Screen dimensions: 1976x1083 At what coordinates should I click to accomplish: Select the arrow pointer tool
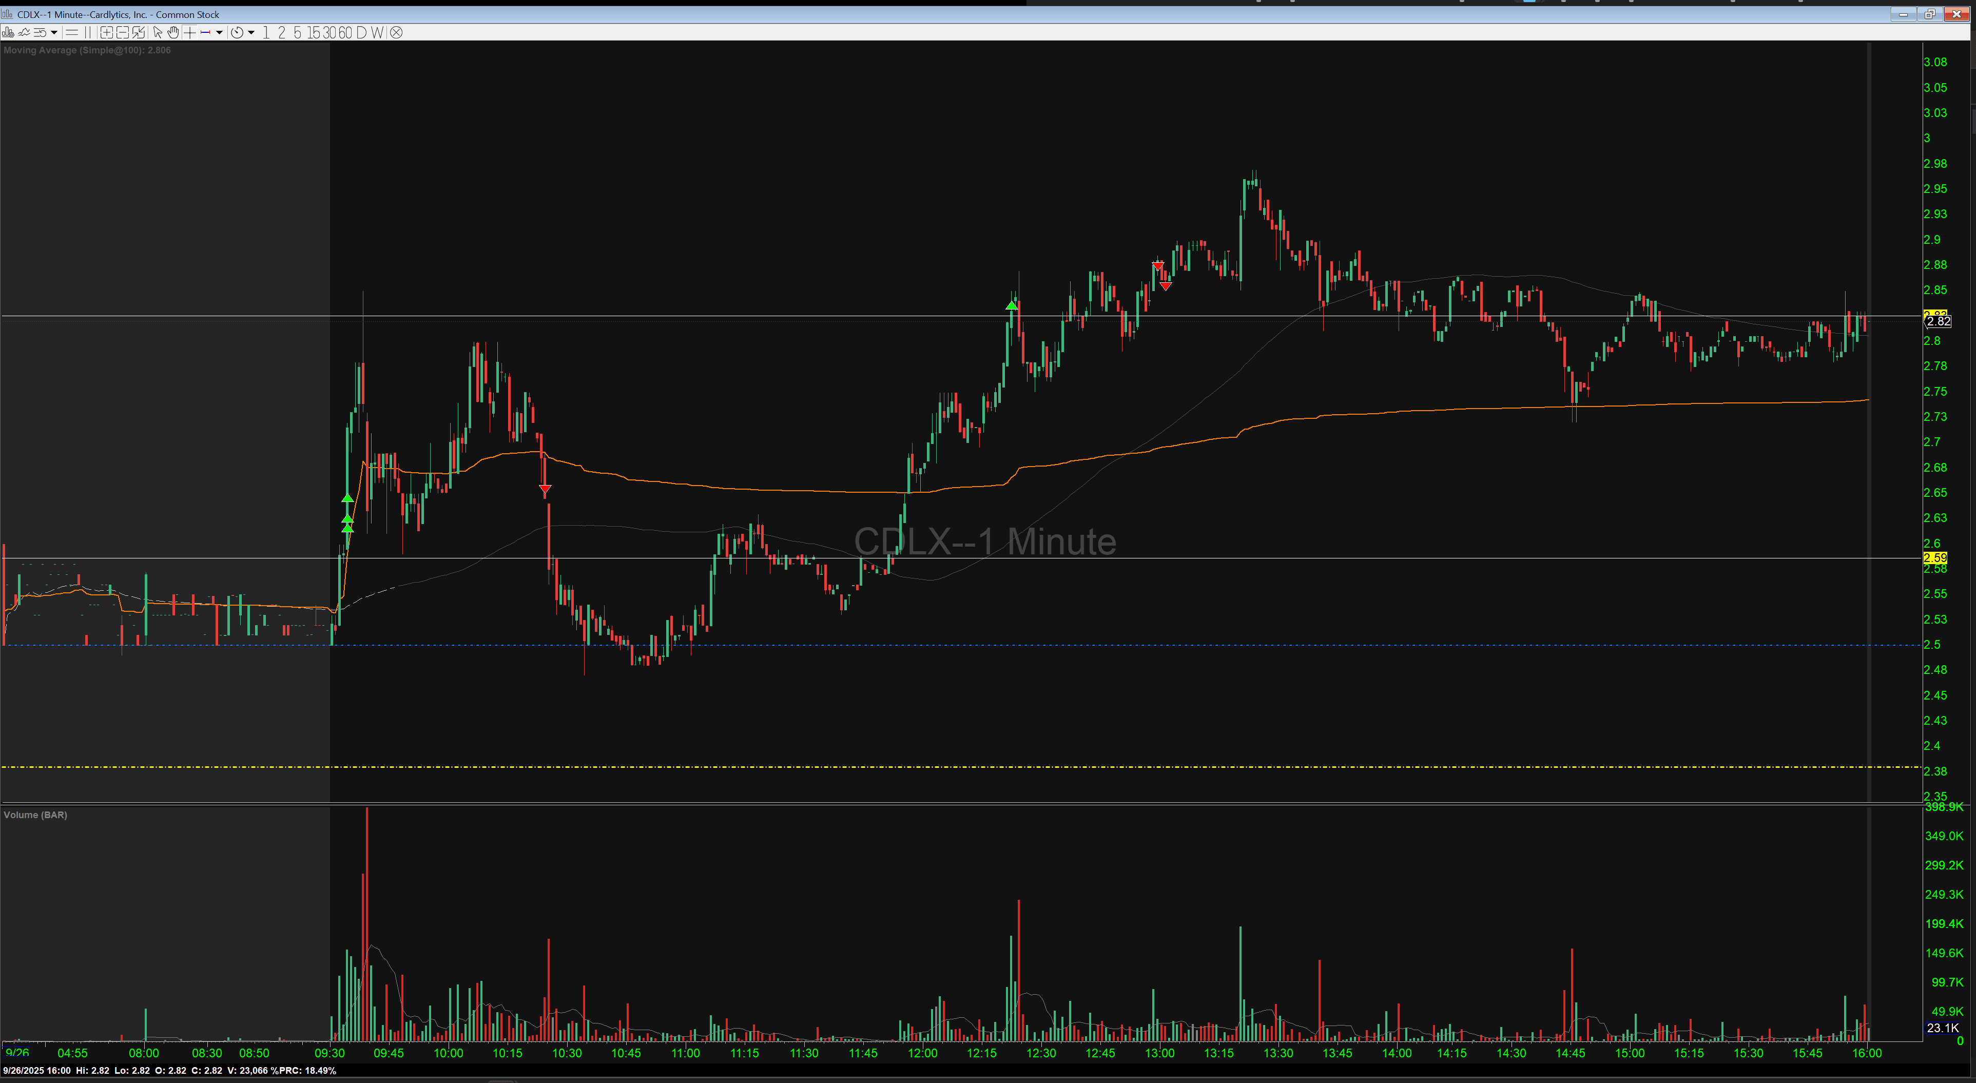pos(157,32)
